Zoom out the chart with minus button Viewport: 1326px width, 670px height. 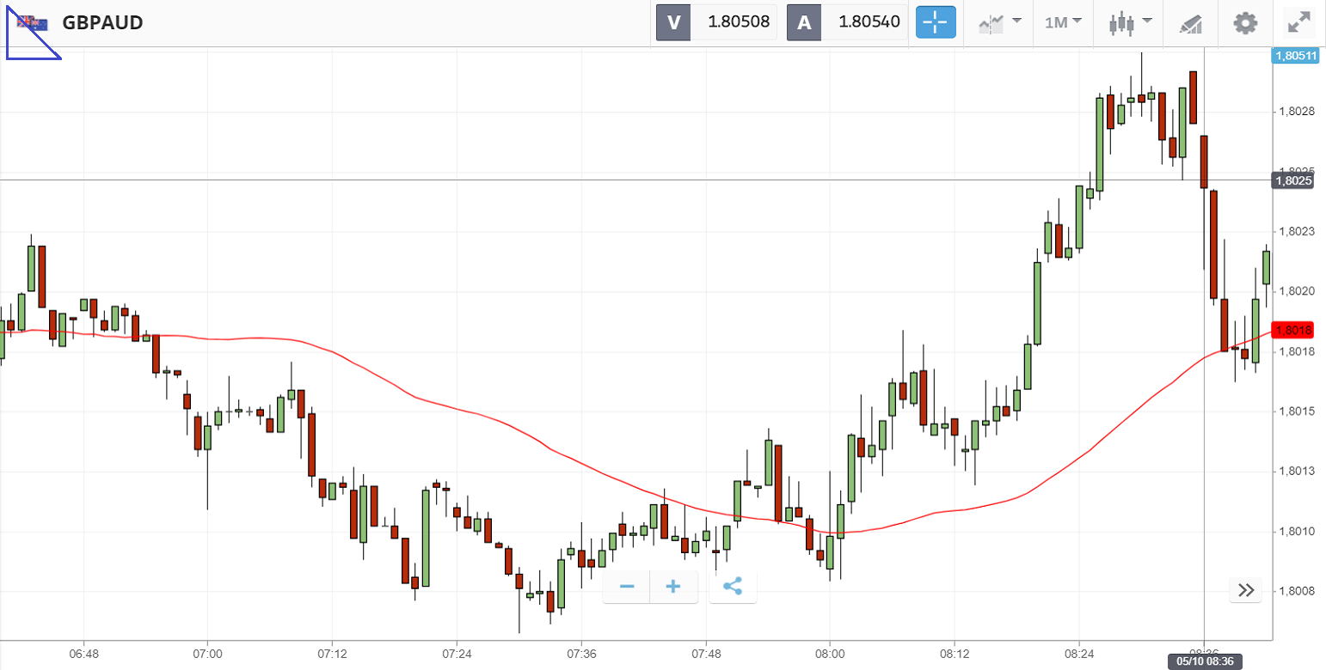(x=627, y=587)
